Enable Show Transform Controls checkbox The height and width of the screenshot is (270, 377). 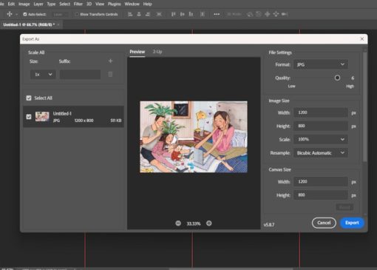77,14
